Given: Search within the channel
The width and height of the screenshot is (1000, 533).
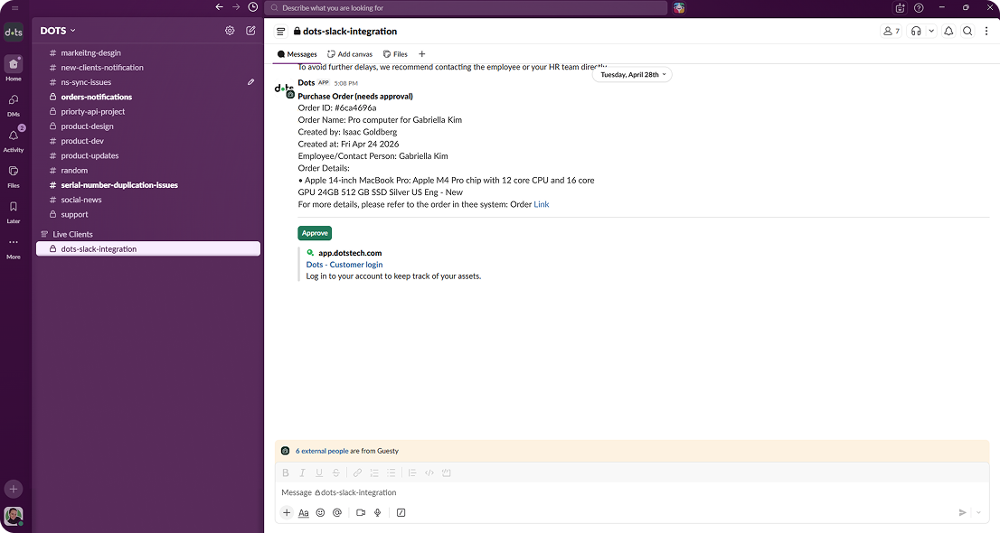Looking at the screenshot, I should coord(967,31).
